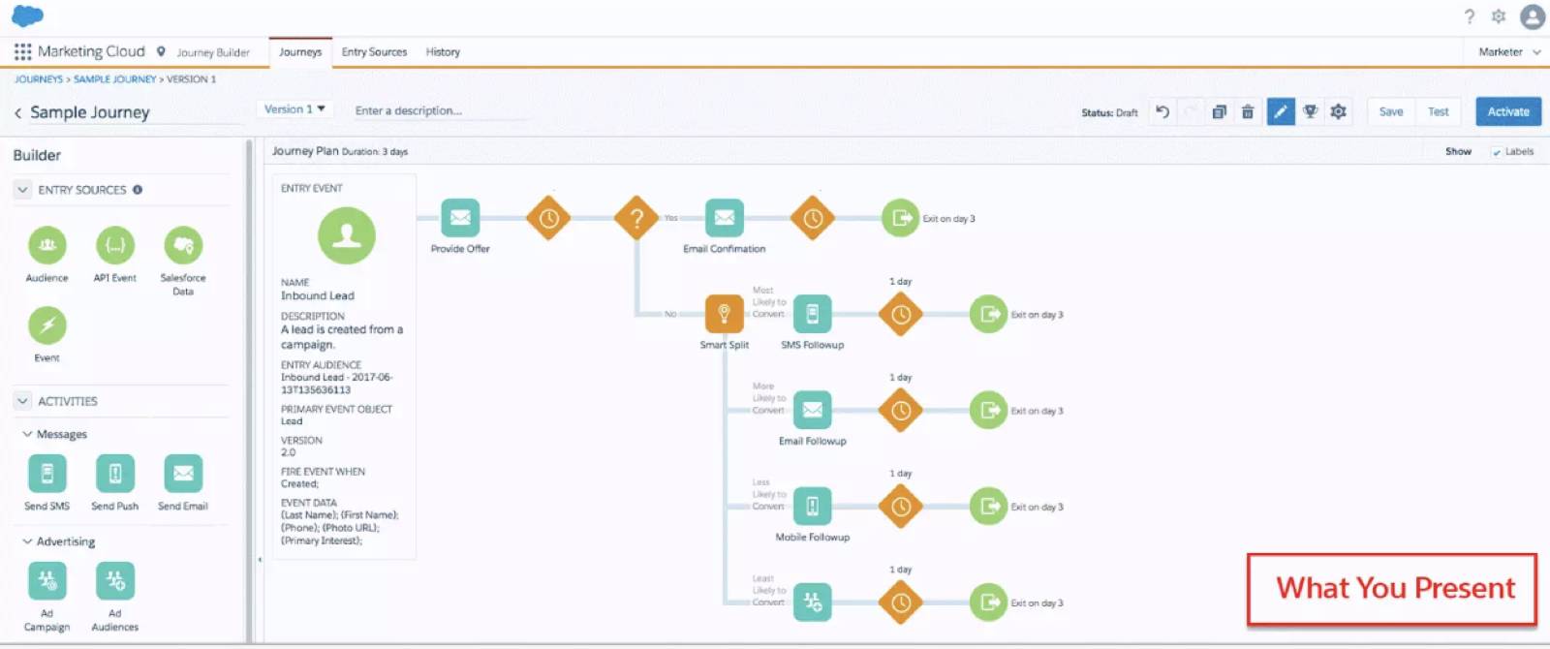Open the Version 1 dropdown
1550x649 pixels.
(x=294, y=109)
